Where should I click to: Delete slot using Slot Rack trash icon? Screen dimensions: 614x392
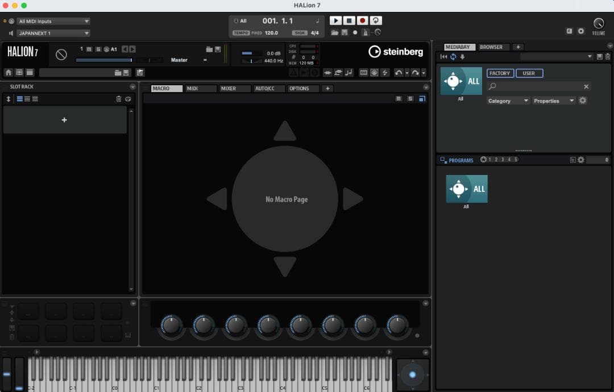(119, 99)
